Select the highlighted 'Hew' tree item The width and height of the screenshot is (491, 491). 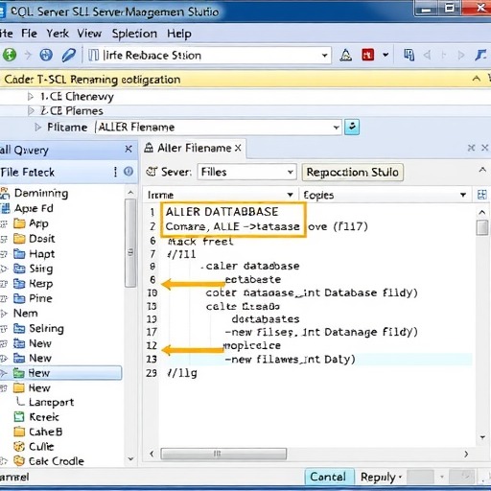(60, 373)
